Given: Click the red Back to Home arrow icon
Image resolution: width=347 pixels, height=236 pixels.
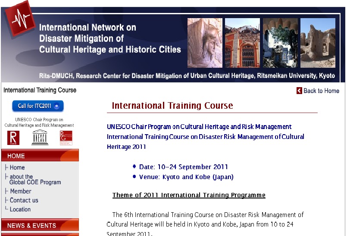Looking at the screenshot, I should pos(299,91).
